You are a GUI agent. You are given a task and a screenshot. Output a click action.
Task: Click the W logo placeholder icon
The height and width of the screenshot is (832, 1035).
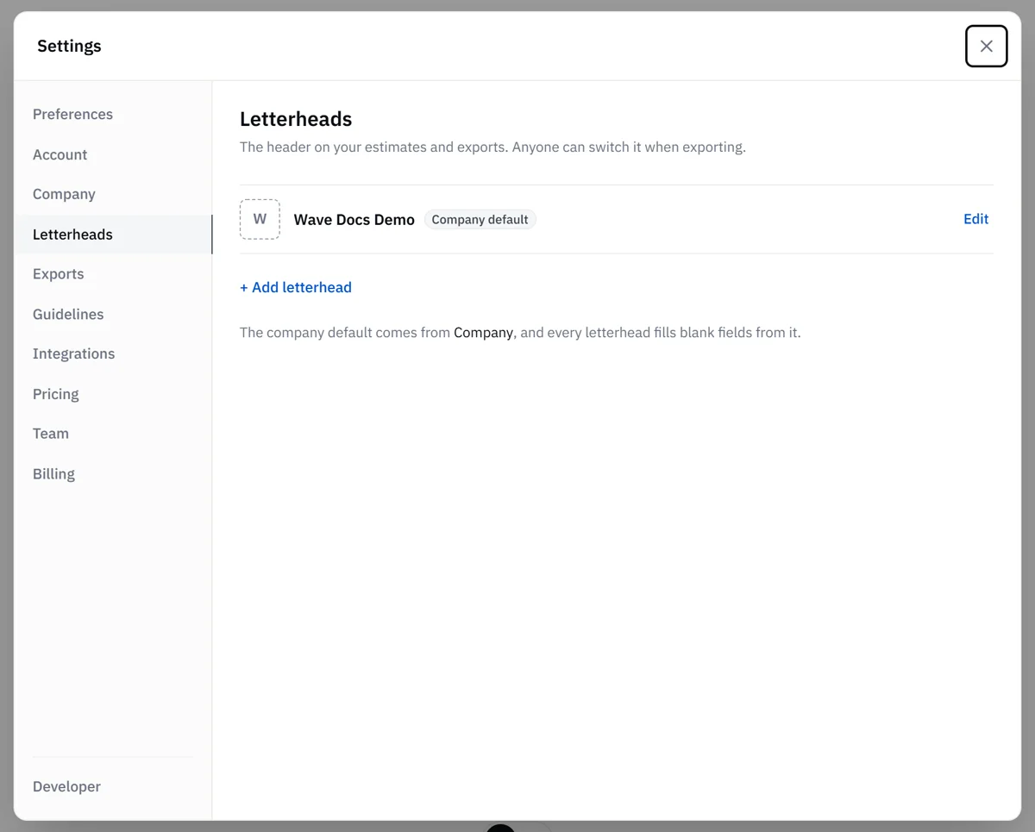[x=260, y=219]
